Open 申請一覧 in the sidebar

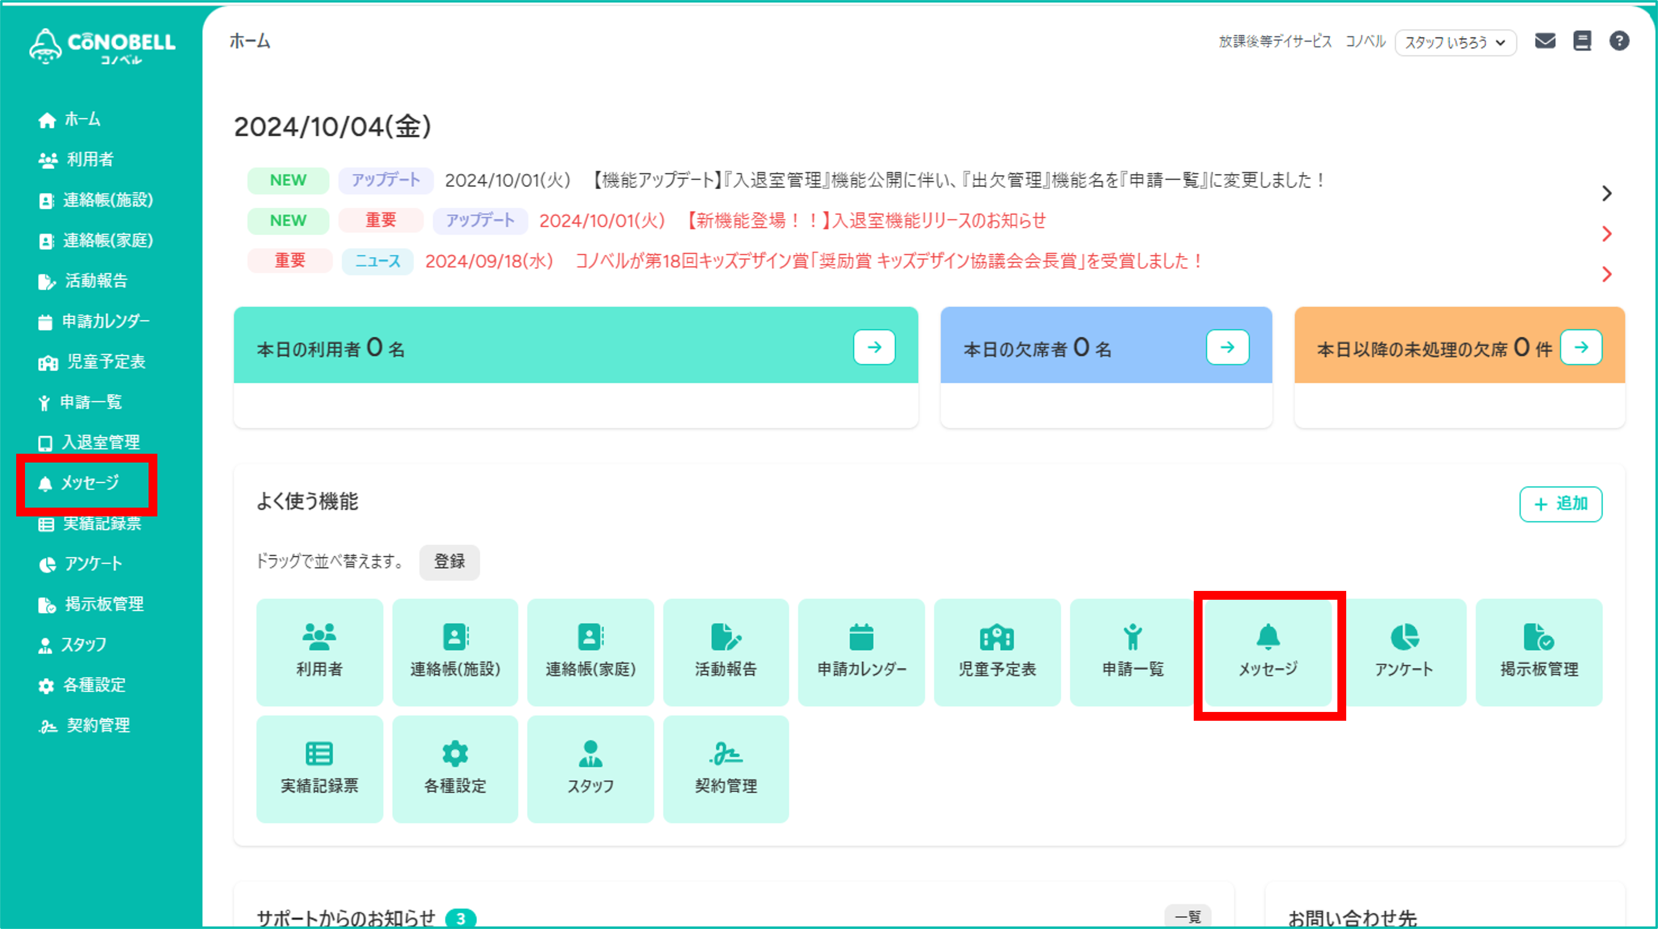click(x=80, y=402)
